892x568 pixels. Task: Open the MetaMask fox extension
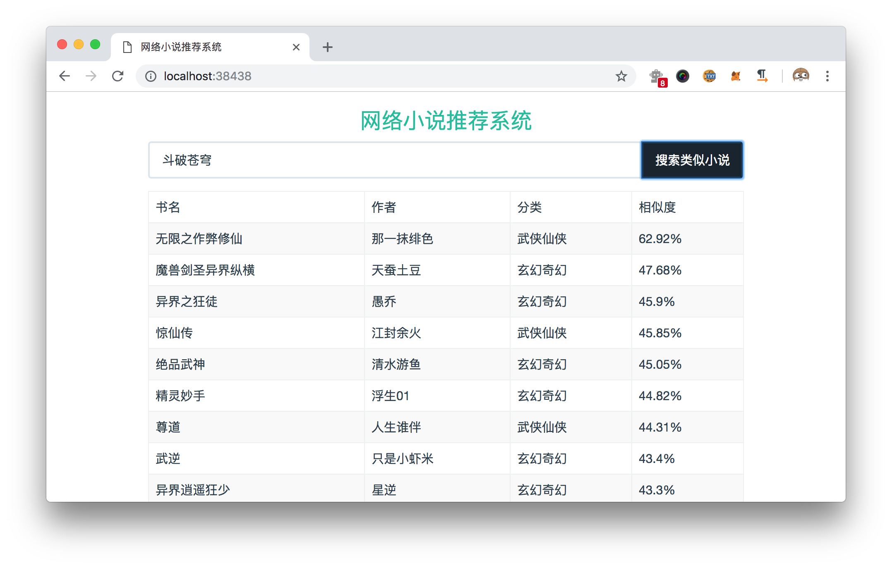coord(736,76)
